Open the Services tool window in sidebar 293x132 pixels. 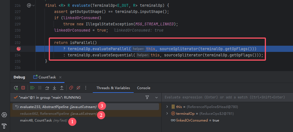[x=4, y=115]
